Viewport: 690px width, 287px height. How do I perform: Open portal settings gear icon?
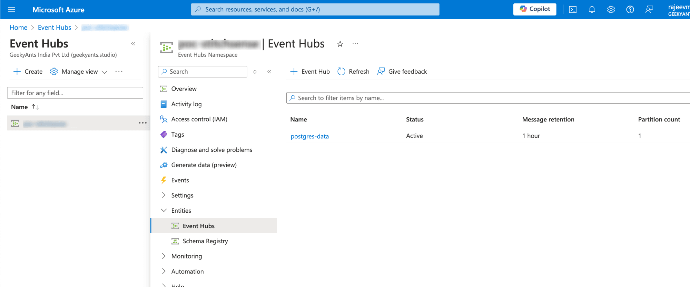point(611,10)
